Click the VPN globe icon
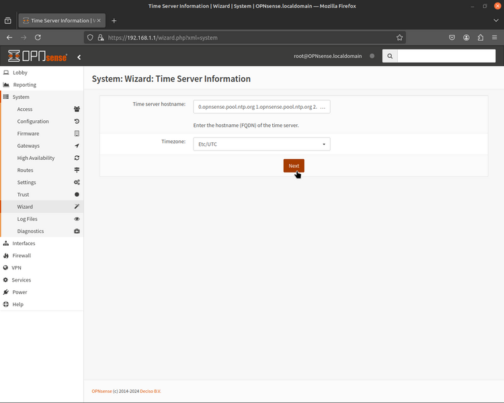This screenshot has height=403, width=504. (x=5, y=268)
